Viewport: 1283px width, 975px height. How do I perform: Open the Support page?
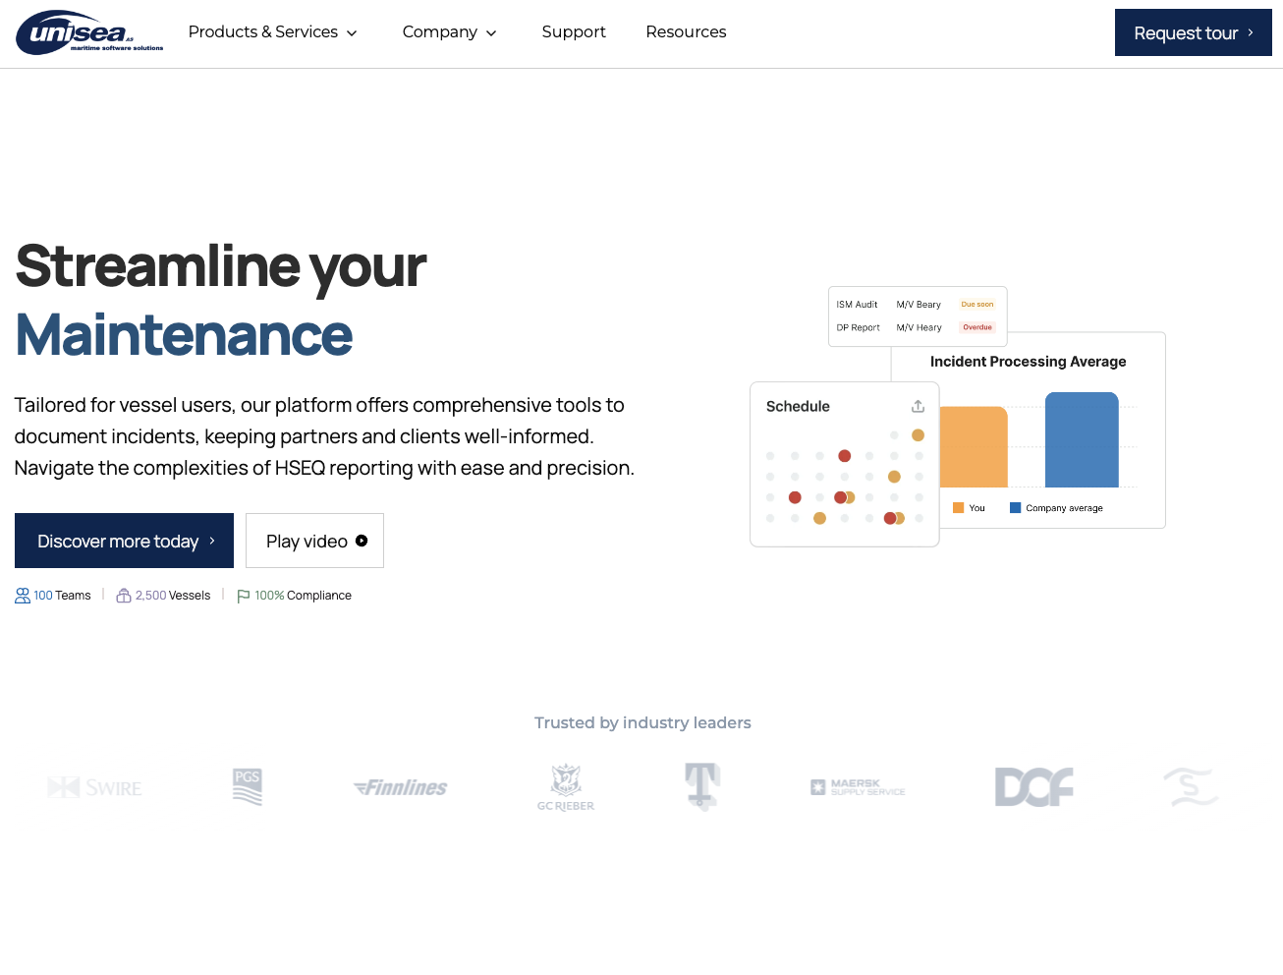coord(574,31)
